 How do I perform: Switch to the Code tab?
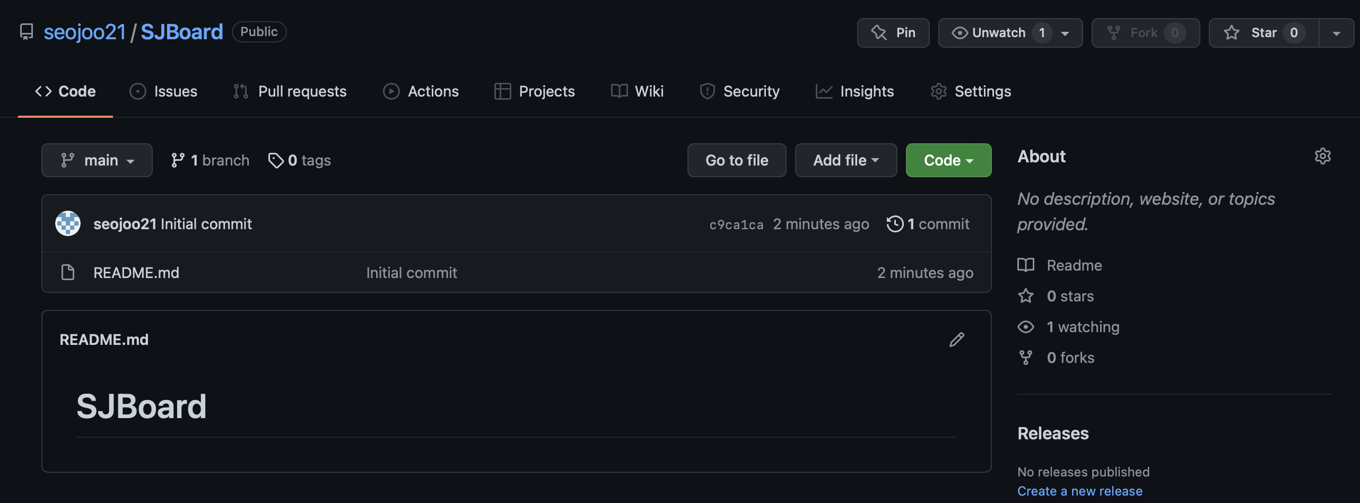[x=65, y=91]
